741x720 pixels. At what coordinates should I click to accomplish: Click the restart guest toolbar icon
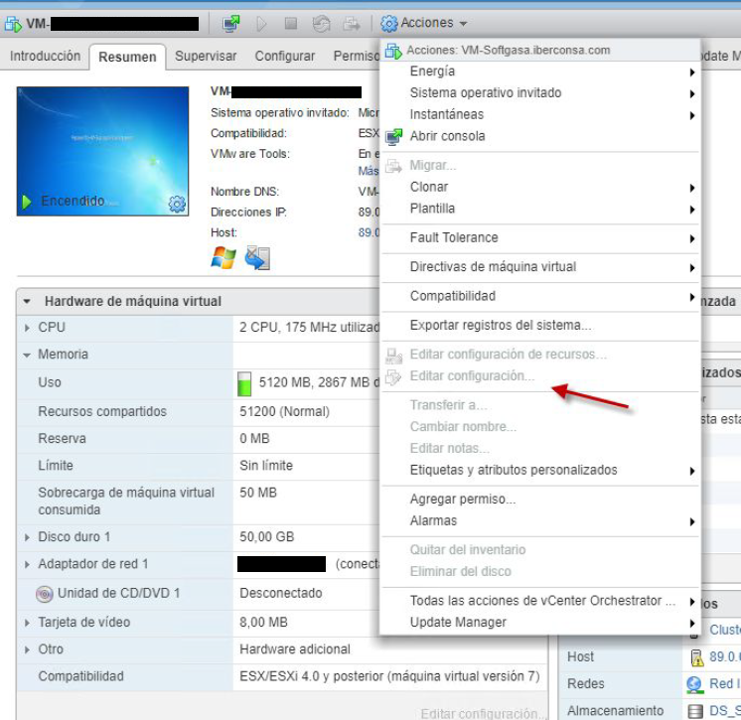tap(322, 24)
